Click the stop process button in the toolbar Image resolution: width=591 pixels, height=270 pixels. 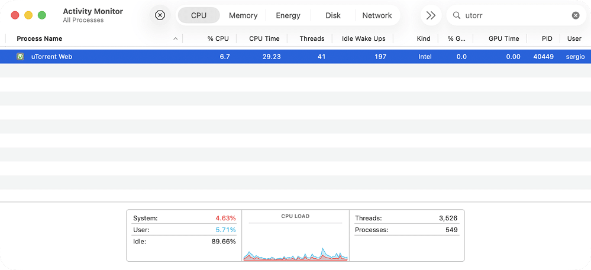point(160,15)
